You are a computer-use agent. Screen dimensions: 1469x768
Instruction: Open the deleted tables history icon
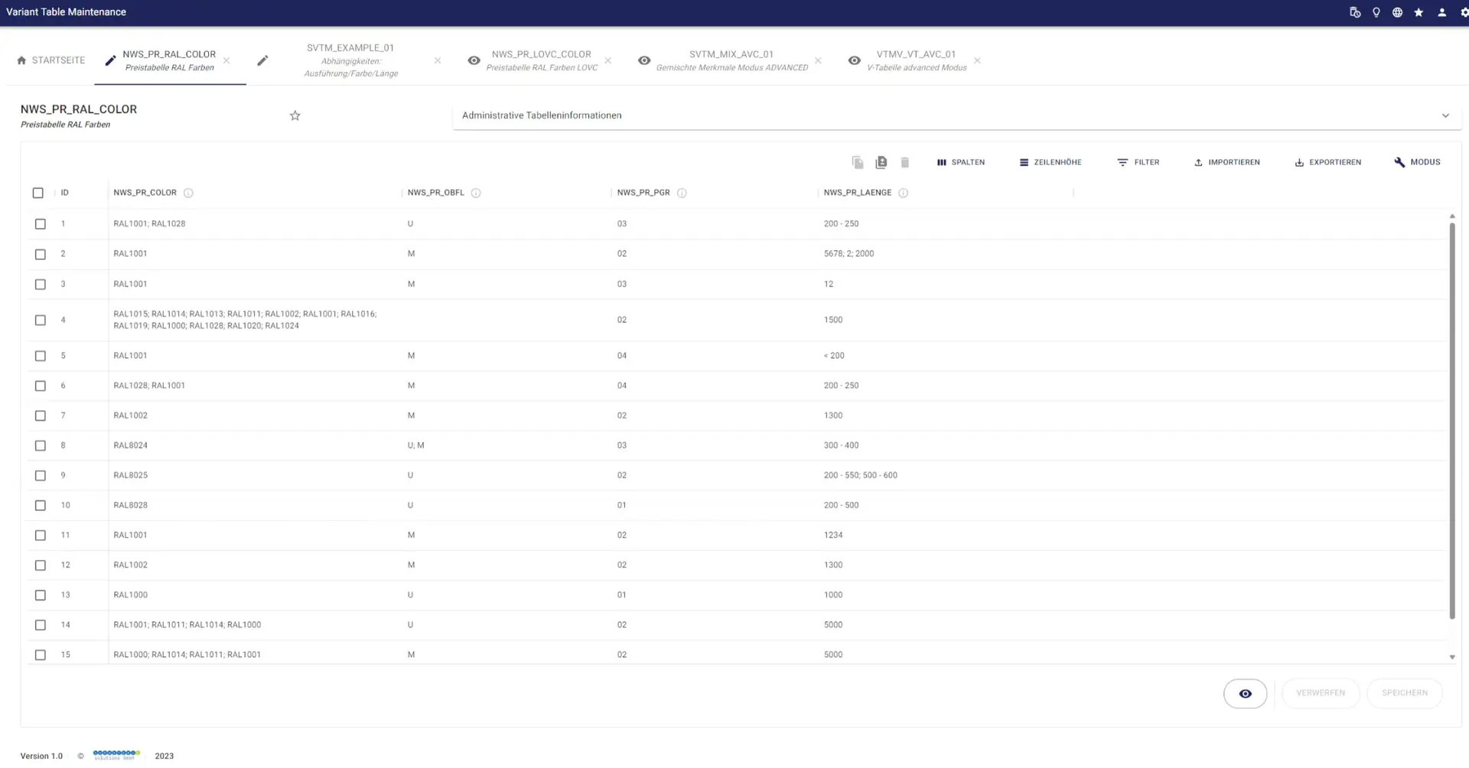pos(1354,11)
